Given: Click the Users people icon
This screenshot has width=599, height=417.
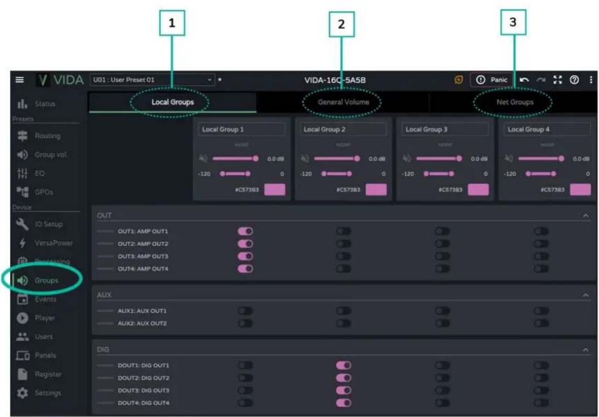Looking at the screenshot, I should tap(22, 337).
